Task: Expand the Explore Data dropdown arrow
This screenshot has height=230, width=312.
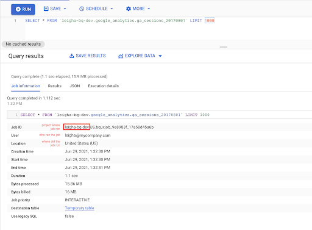Action: point(160,56)
